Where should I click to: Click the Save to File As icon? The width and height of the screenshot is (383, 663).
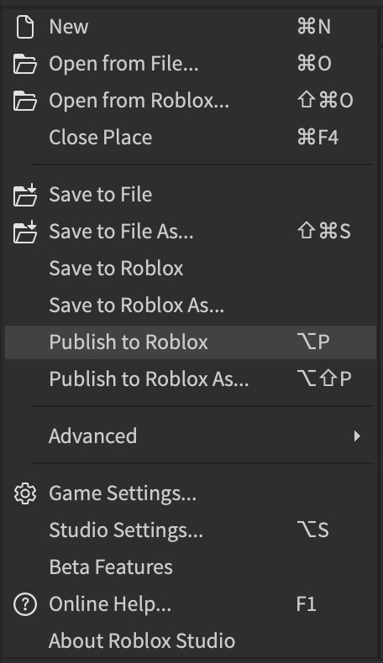click(25, 232)
